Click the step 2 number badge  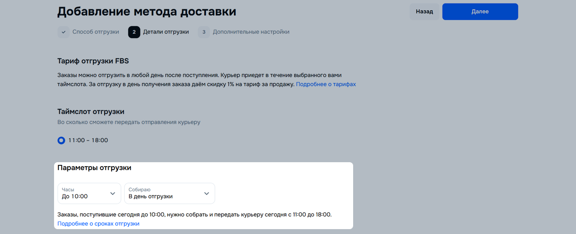134,32
